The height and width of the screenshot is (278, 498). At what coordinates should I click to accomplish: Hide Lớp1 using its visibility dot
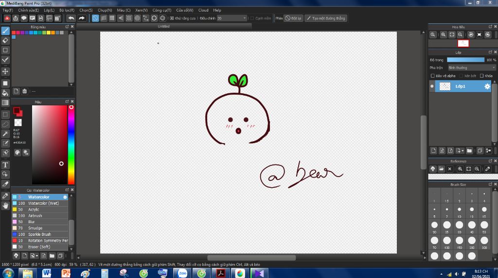coord(432,86)
